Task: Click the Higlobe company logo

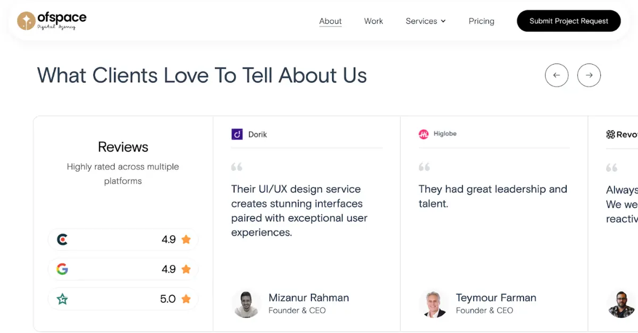Action: [437, 134]
